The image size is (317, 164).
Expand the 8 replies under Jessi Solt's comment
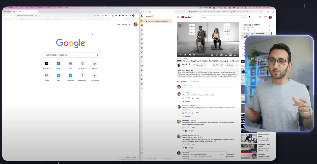[x=187, y=101]
